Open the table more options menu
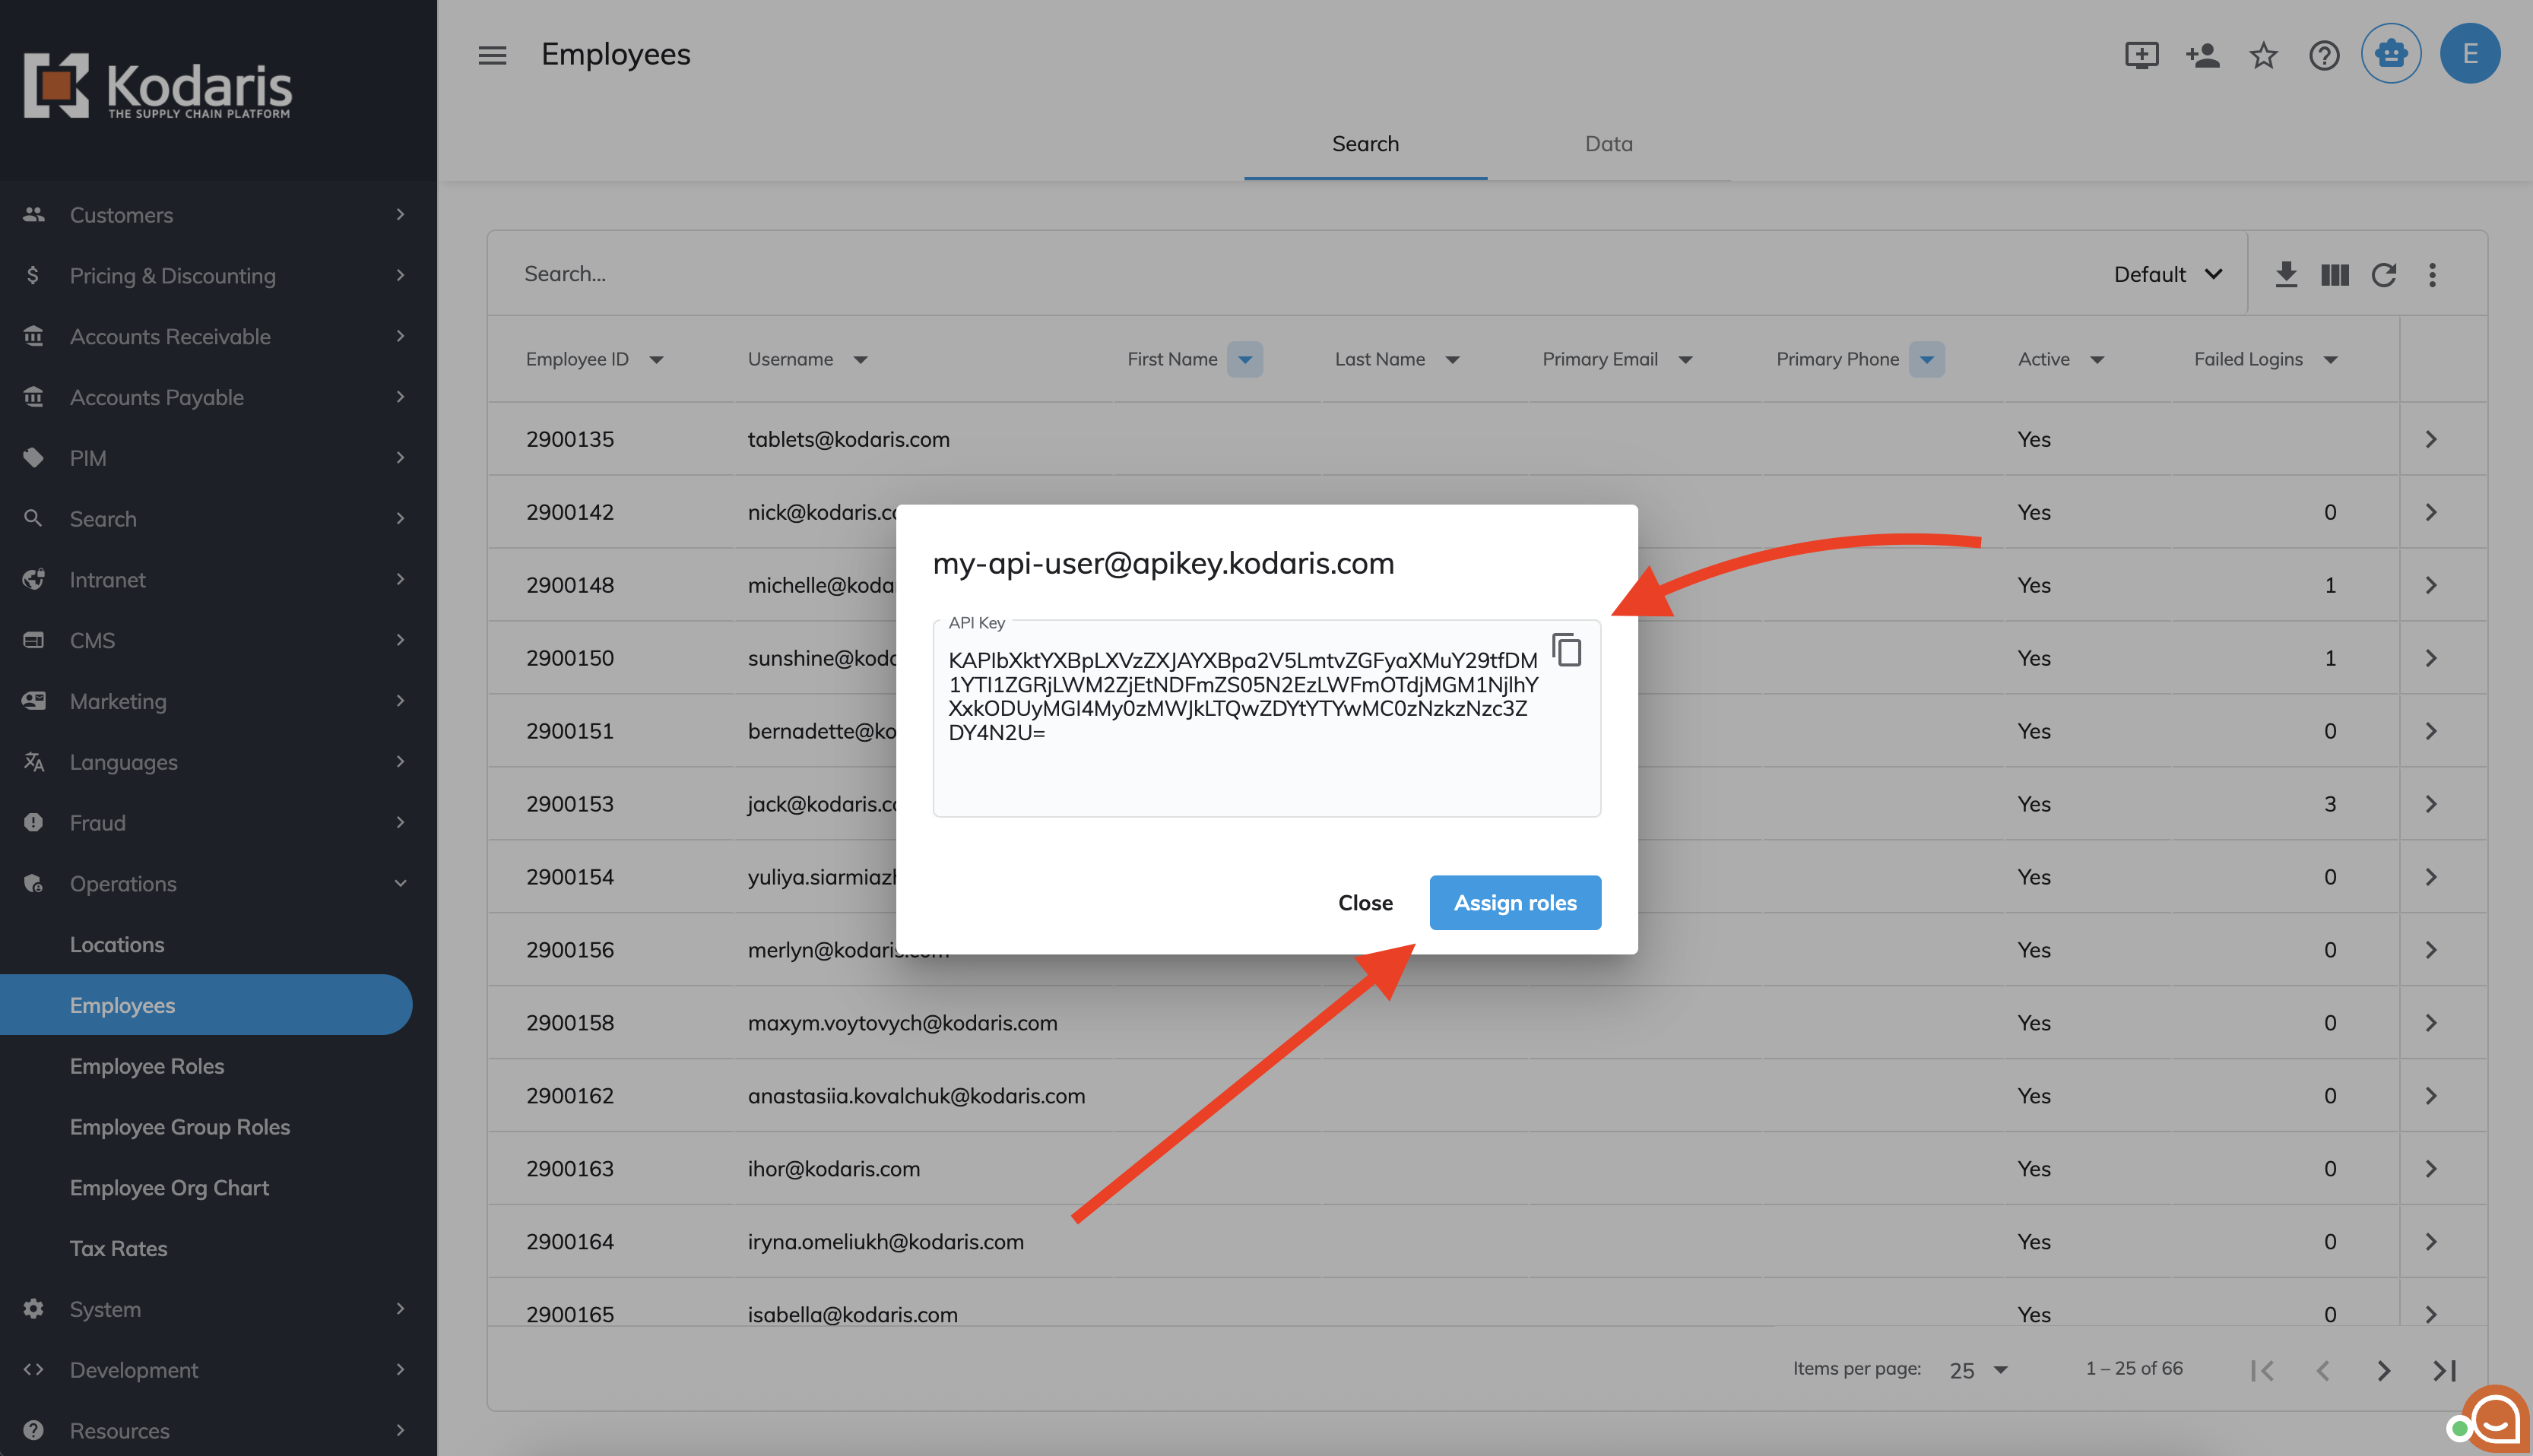The width and height of the screenshot is (2533, 1456). point(2433,274)
